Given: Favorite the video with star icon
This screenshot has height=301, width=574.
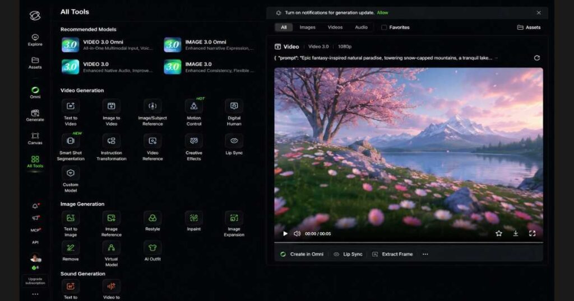Looking at the screenshot, I should [x=498, y=233].
